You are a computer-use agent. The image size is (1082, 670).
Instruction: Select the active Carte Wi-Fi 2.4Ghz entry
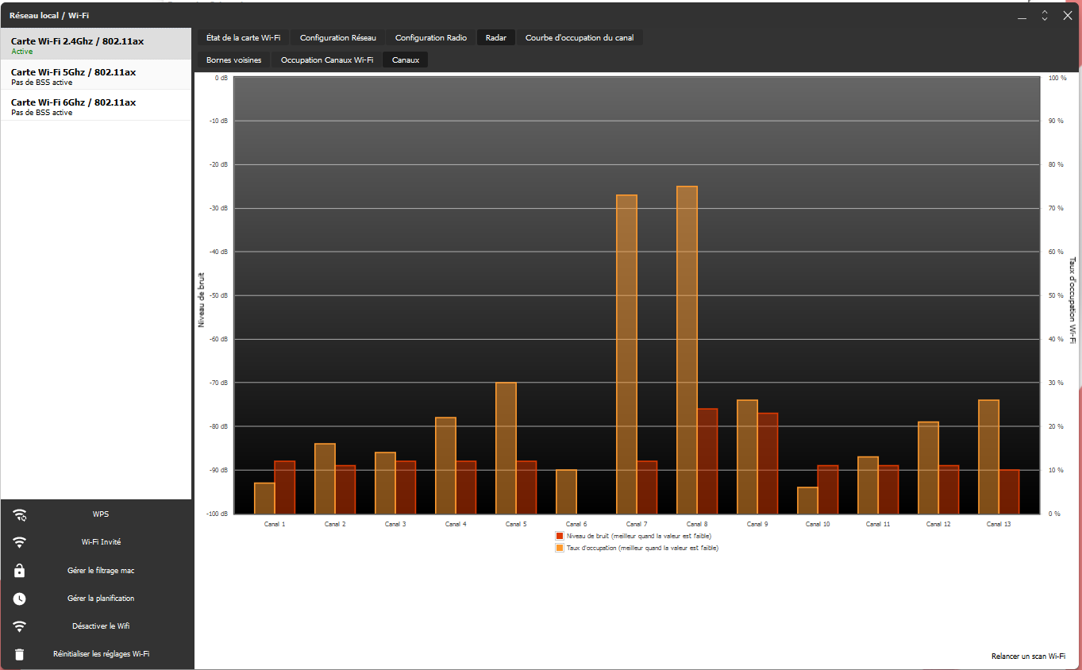point(96,45)
